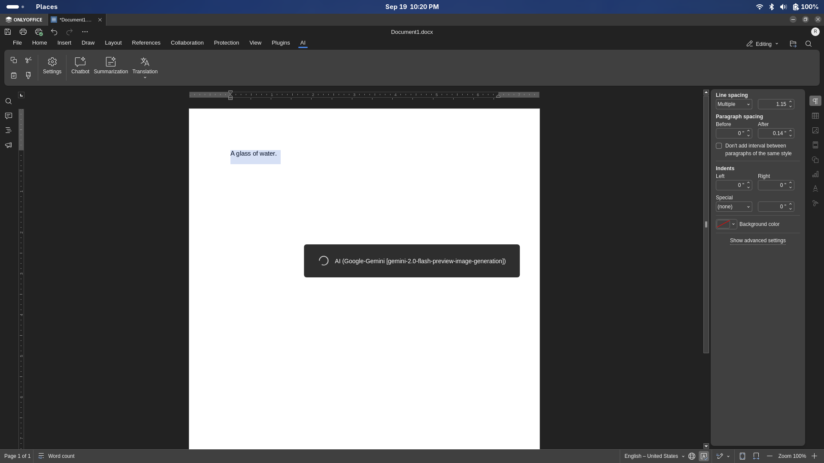Click Word count in status bar

point(61,456)
